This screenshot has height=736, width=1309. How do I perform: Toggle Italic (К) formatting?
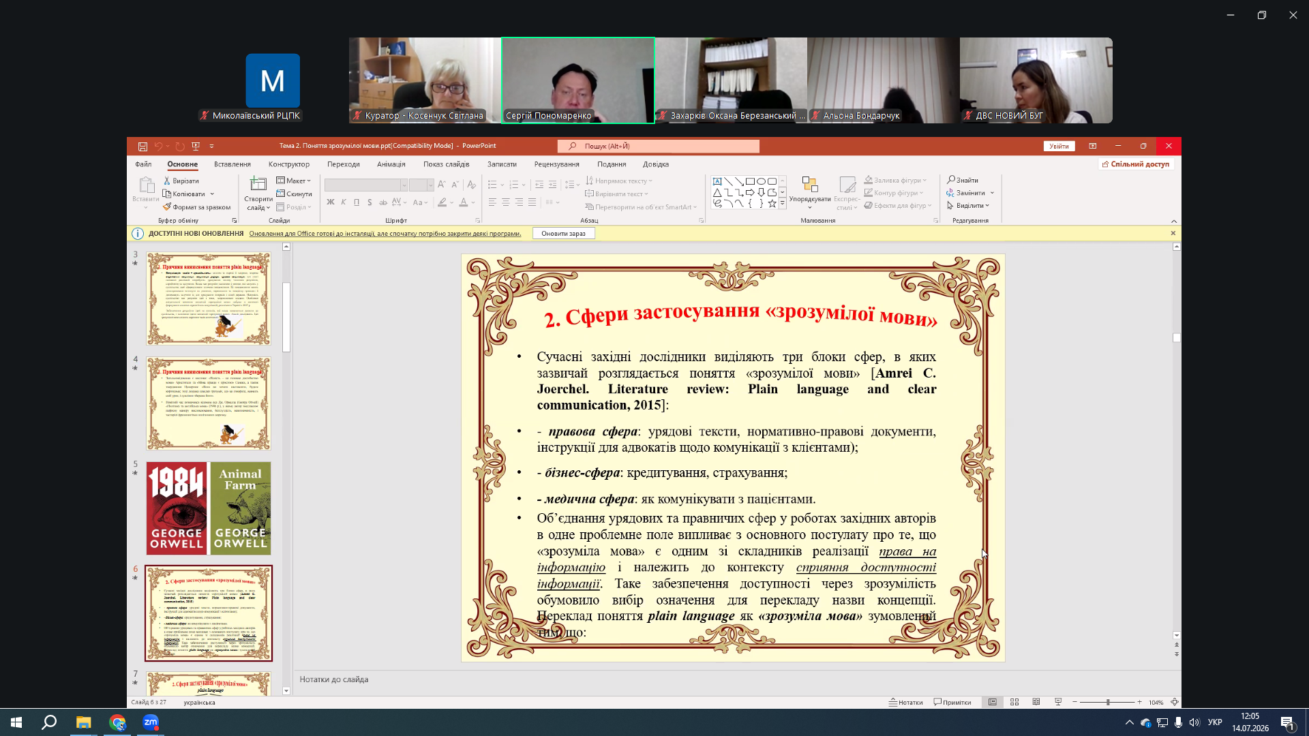click(x=344, y=202)
